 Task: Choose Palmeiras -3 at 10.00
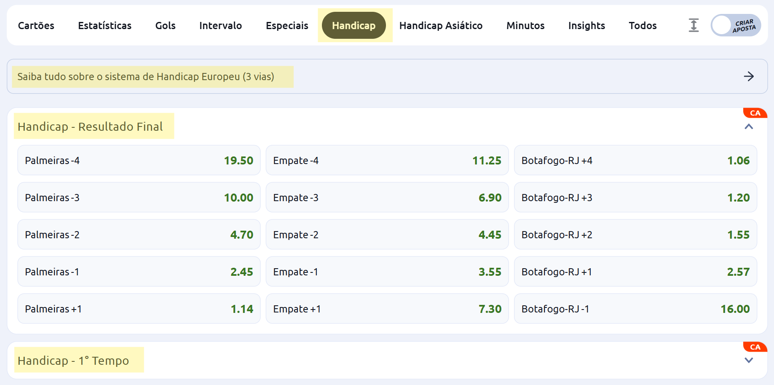139,197
